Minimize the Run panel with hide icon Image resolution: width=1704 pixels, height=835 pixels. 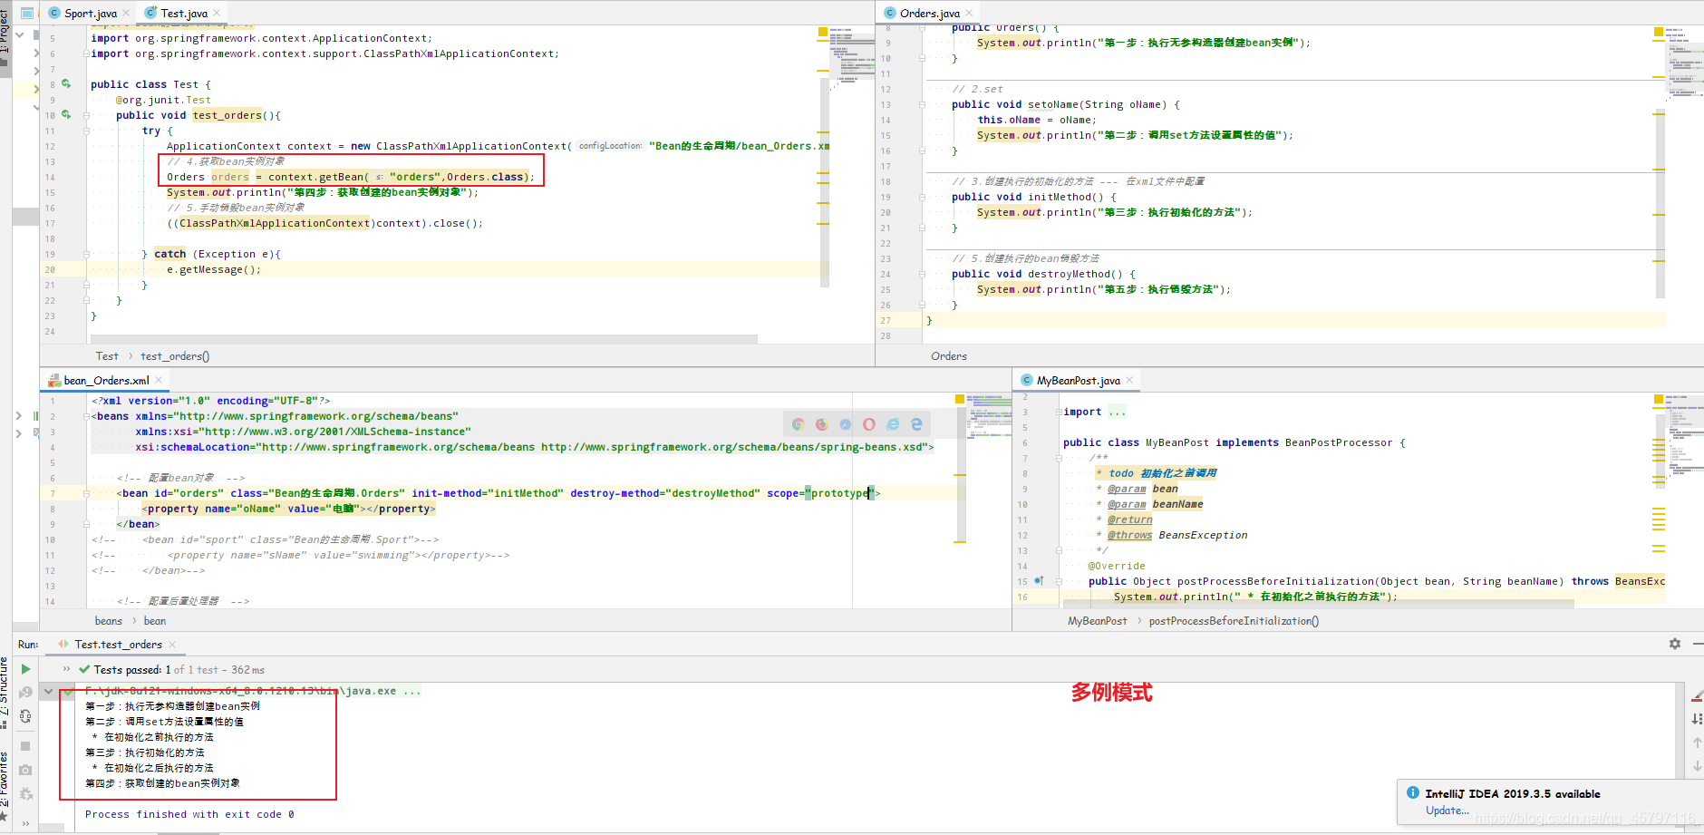point(1699,644)
